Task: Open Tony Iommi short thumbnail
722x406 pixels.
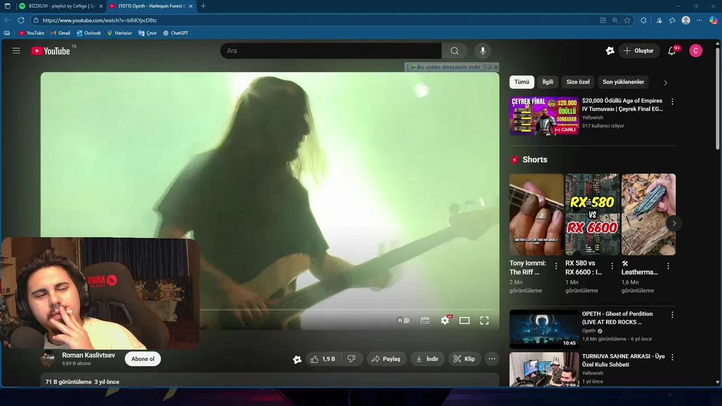Action: pos(536,214)
